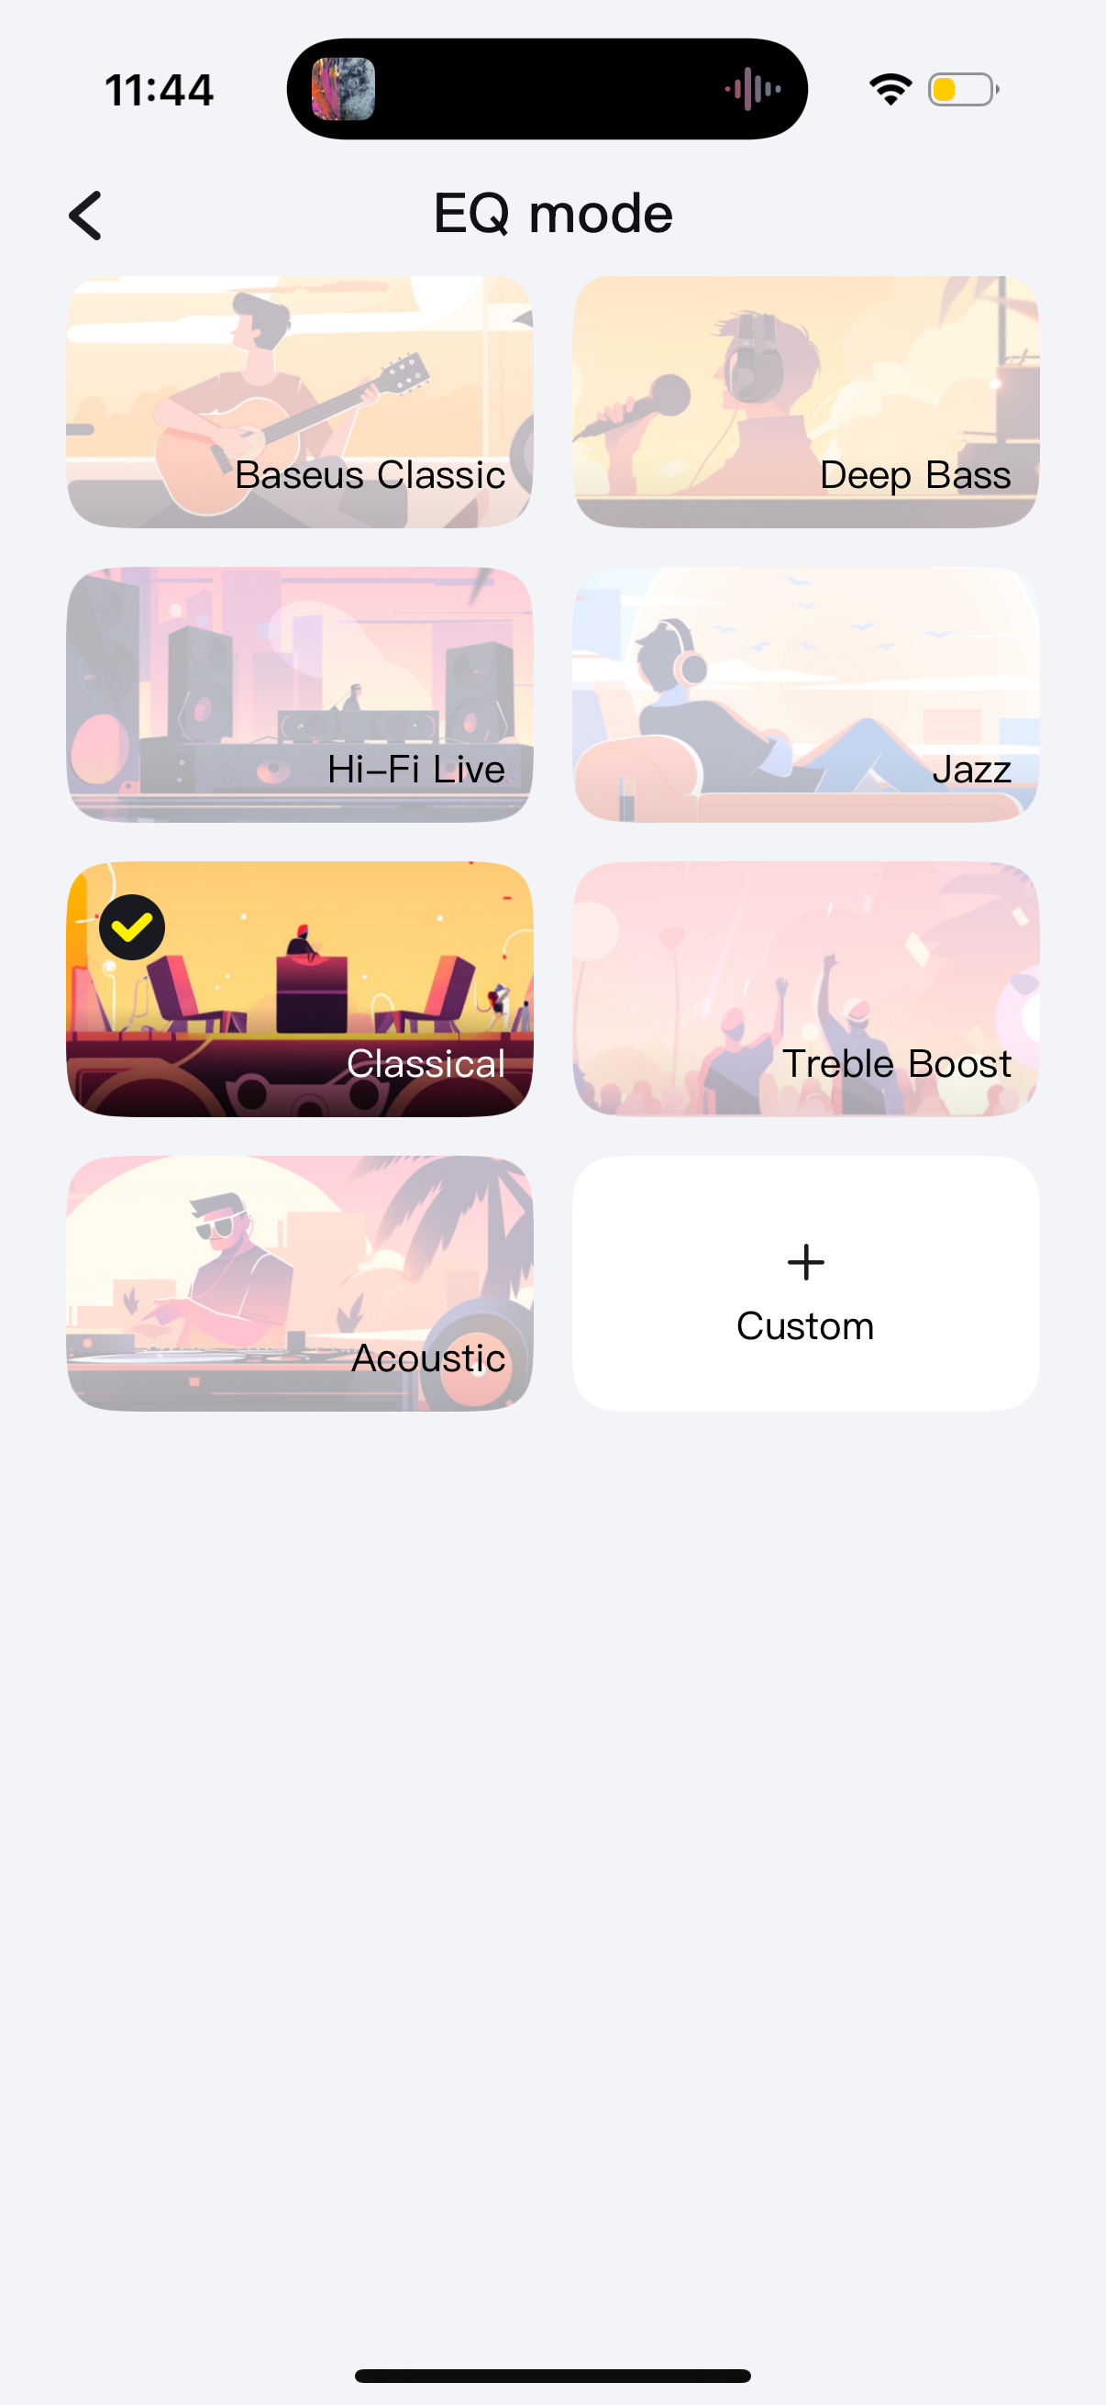Viewport: 1106px width, 2405px height.
Task: Switch to the Jazz EQ preset
Action: click(805, 694)
